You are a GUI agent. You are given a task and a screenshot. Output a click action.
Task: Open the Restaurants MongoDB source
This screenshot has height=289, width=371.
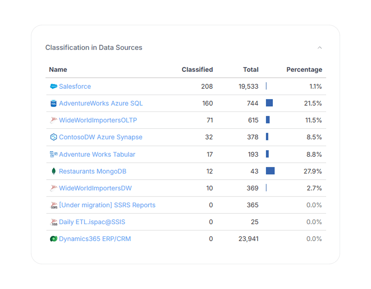pyautogui.click(x=92, y=171)
